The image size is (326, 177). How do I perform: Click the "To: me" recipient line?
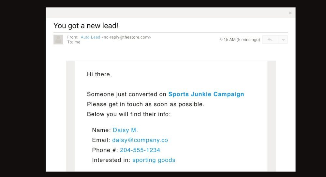74,42
